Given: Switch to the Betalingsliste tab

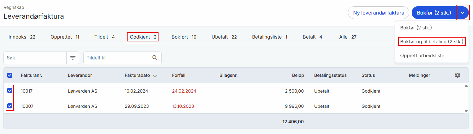Looking at the screenshot, I should [270, 37].
